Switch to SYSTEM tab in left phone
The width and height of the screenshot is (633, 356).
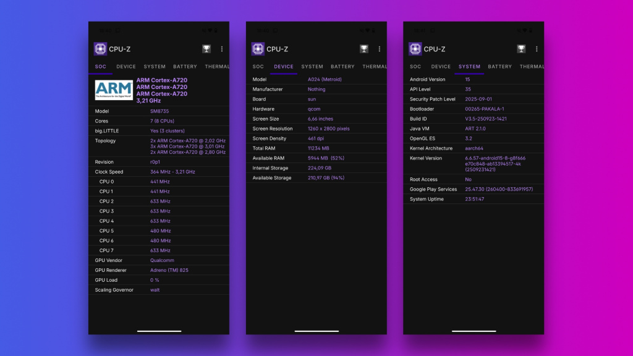pyautogui.click(x=155, y=67)
